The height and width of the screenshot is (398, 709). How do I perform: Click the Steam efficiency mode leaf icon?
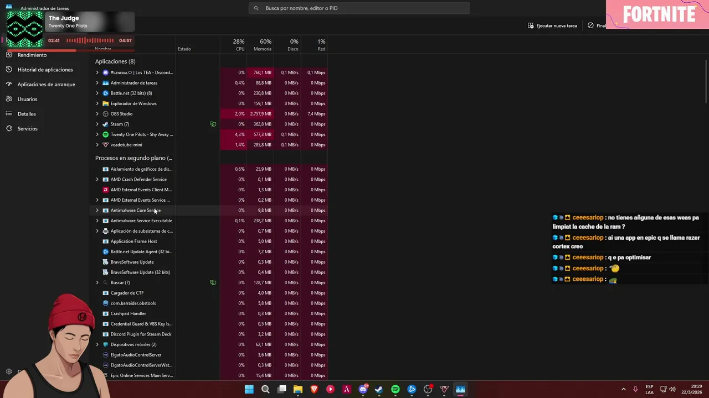(x=213, y=124)
